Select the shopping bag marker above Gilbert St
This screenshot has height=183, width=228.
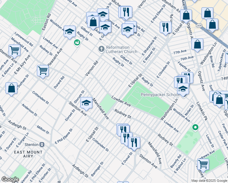(93, 22)
